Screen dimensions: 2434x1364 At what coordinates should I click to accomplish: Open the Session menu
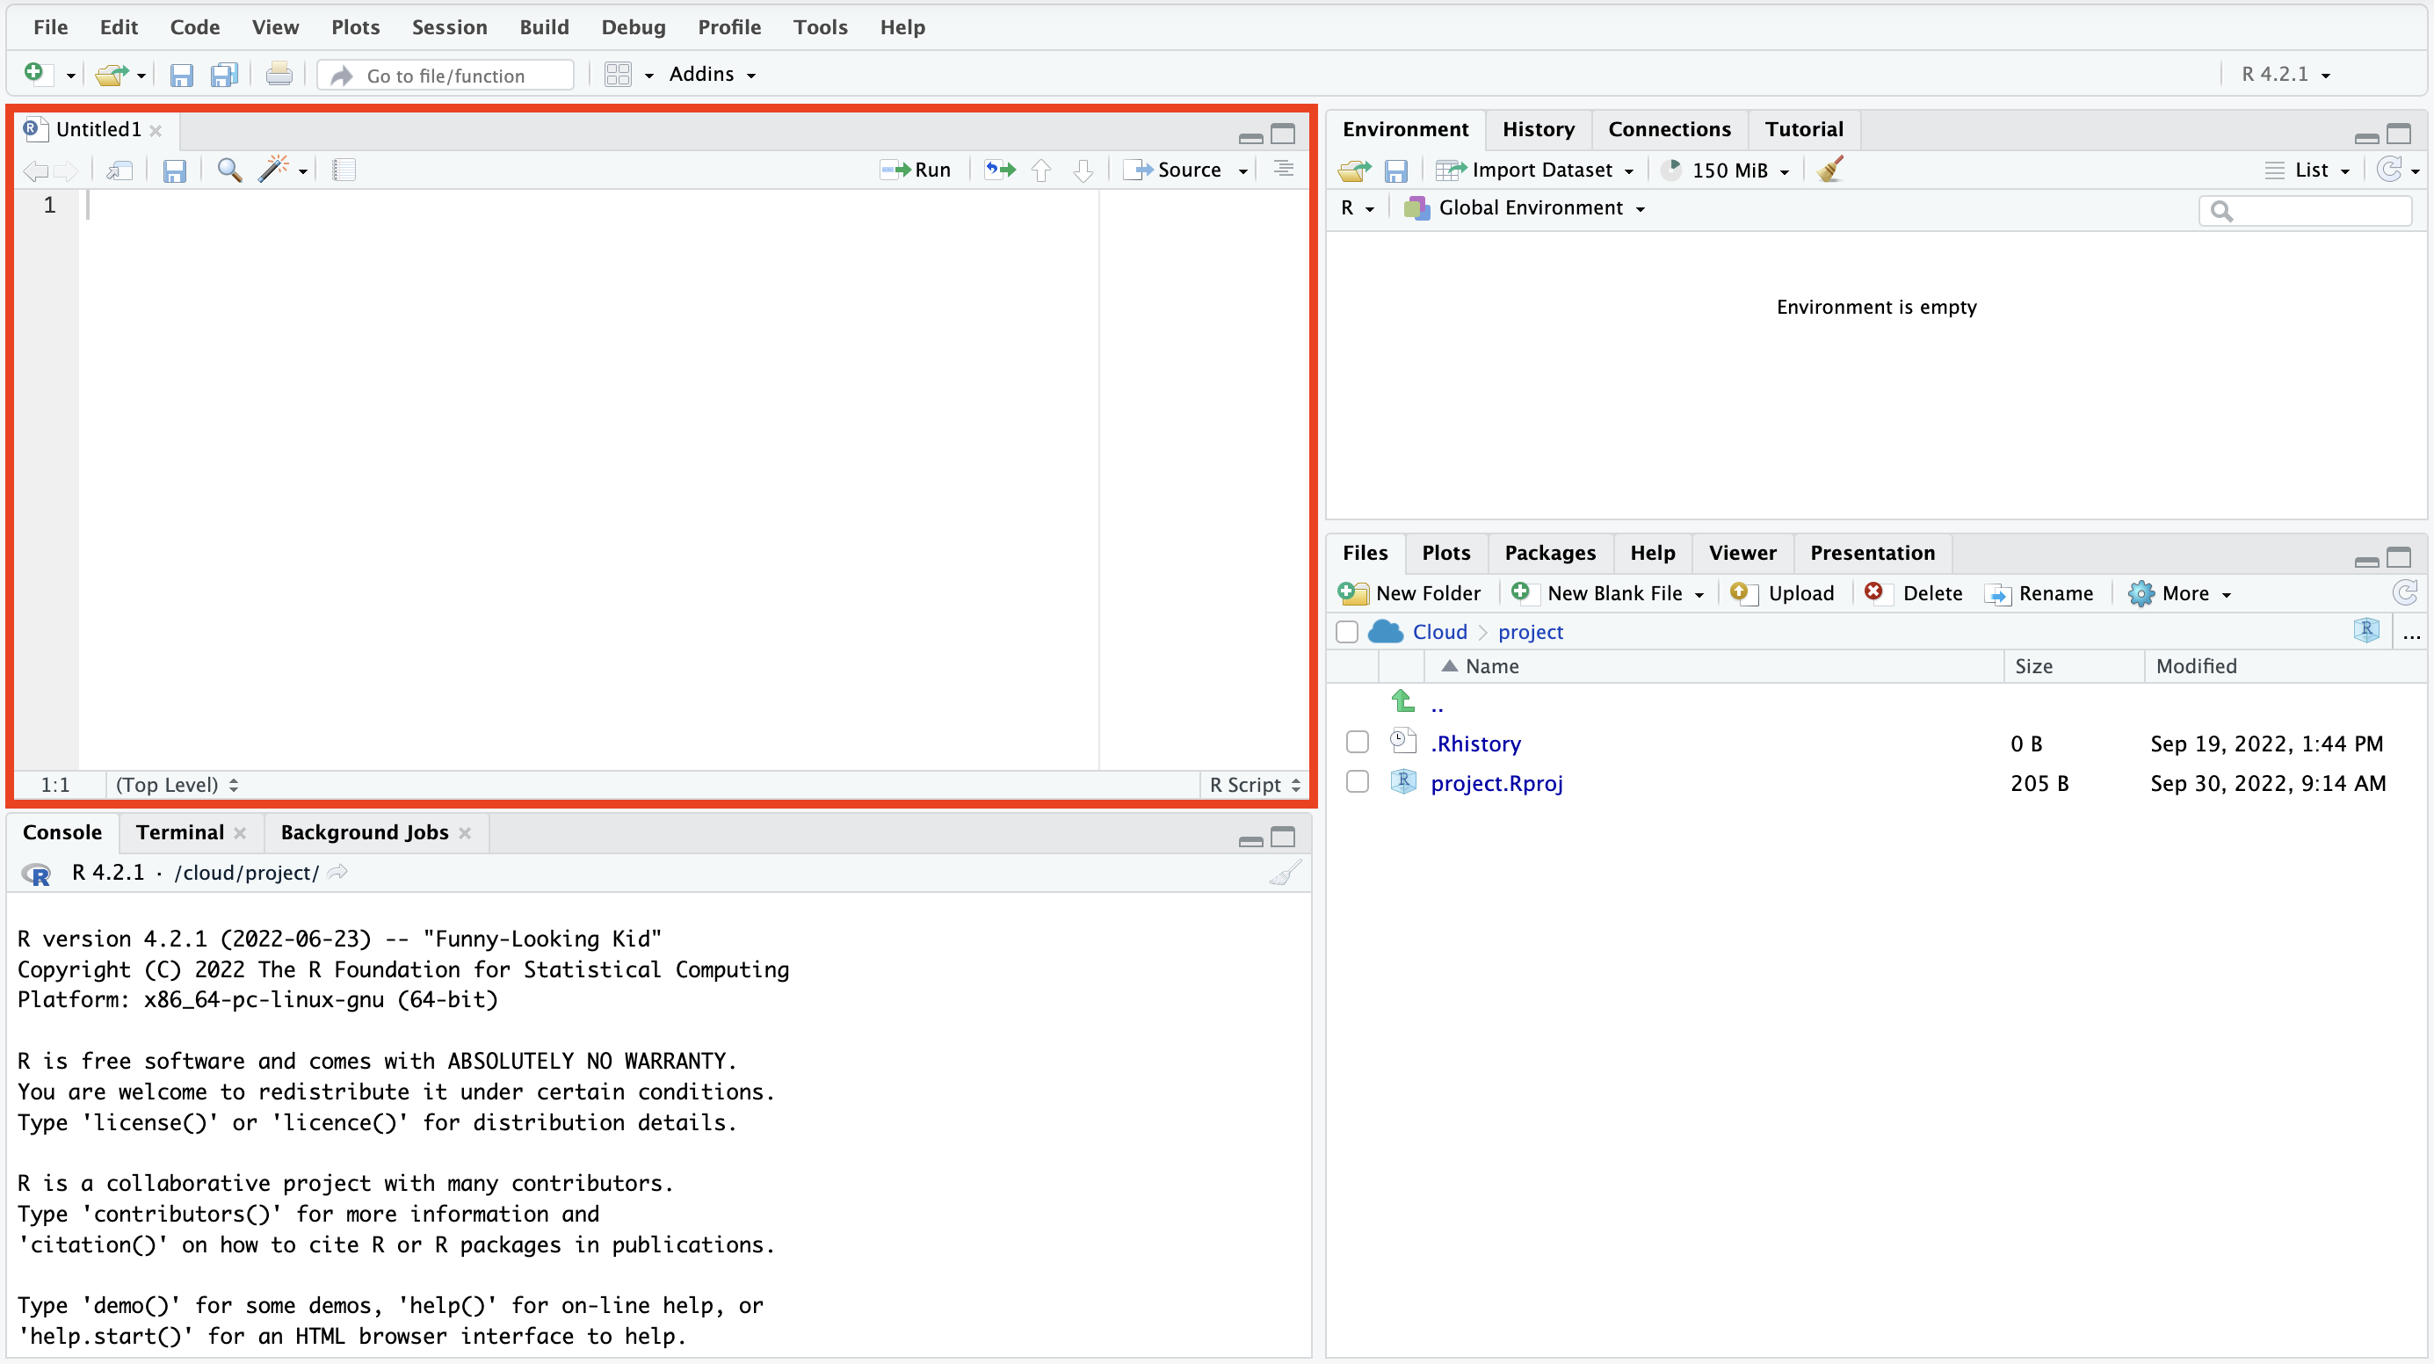[x=449, y=26]
